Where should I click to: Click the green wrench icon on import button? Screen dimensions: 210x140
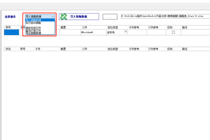[x=63, y=17]
